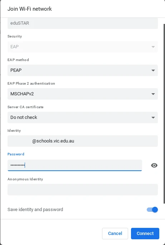This screenshot has width=165, height=245.
Task: Click the Save identity and password label
Action: (x=35, y=210)
